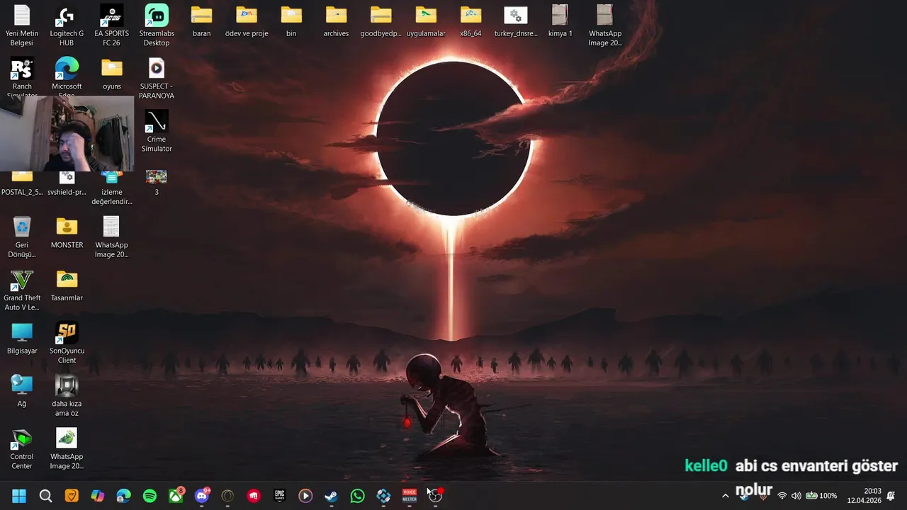The image size is (907, 510).
Task: Select the svshield-pr... file label
Action: tap(67, 192)
